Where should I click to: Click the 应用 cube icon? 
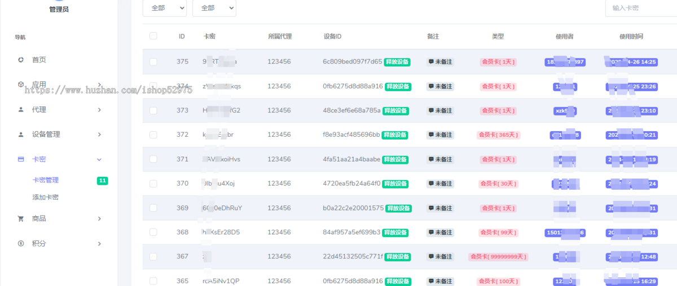21,84
